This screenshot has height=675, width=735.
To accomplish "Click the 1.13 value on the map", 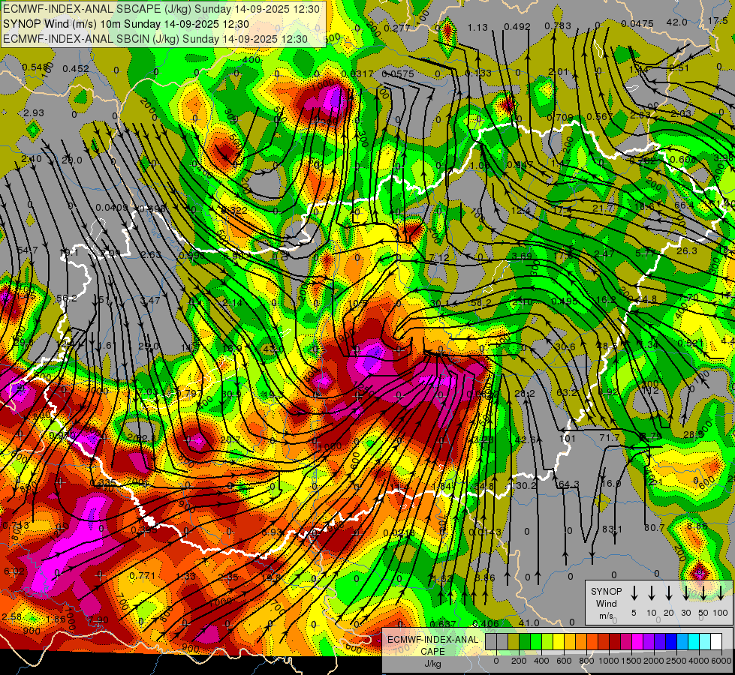I will pos(477,27).
